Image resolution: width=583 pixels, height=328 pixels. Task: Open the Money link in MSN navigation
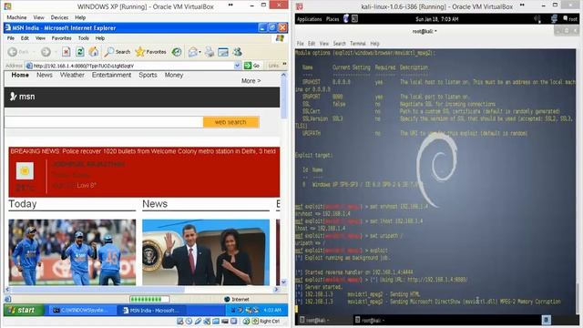tap(174, 75)
